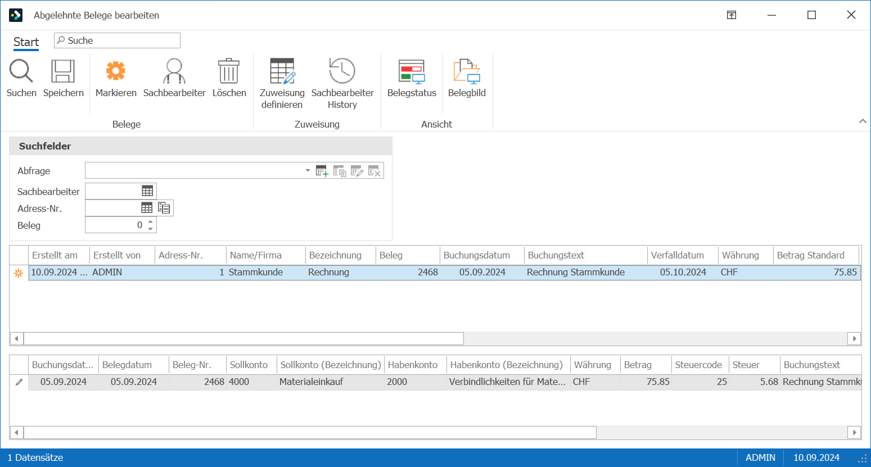871x467 pixels.
Task: Open the Adress-Nr. lookup table button
Action: click(x=147, y=208)
